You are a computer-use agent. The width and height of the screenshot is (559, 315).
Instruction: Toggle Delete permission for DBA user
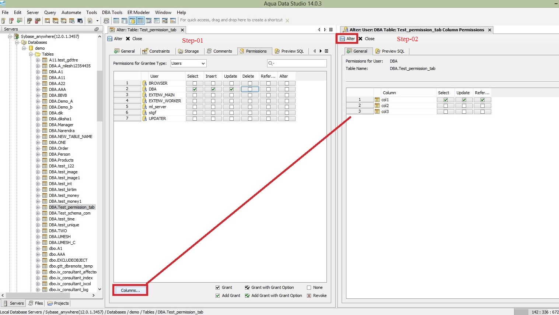250,89
